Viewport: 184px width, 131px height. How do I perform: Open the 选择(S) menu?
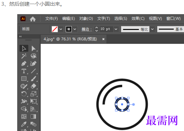(121, 19)
